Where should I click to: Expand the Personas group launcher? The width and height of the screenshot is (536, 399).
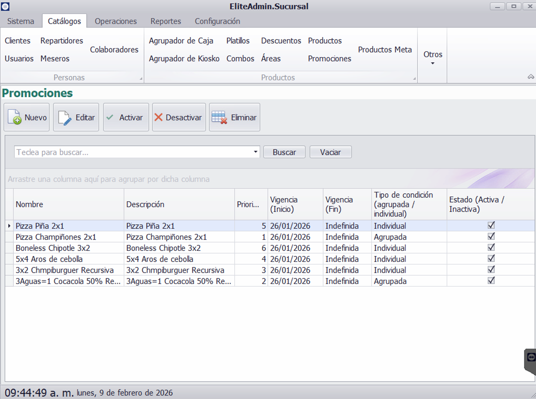click(x=141, y=79)
